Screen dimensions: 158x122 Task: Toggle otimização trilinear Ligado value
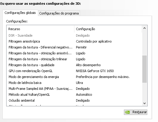(81, 59)
